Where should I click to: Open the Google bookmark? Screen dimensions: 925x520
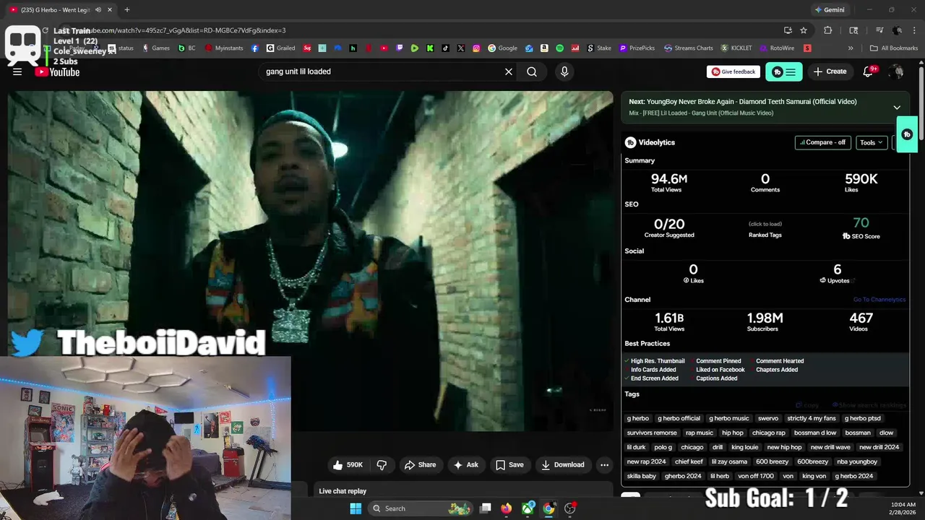click(503, 48)
